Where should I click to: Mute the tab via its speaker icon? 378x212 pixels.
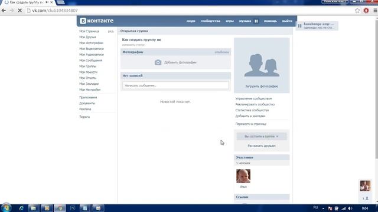[47, 2]
